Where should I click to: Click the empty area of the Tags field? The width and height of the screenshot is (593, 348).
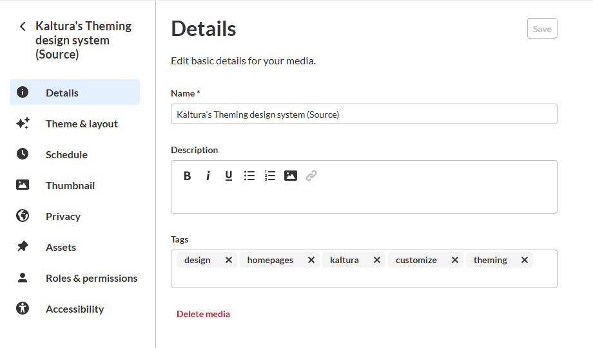pos(364,278)
